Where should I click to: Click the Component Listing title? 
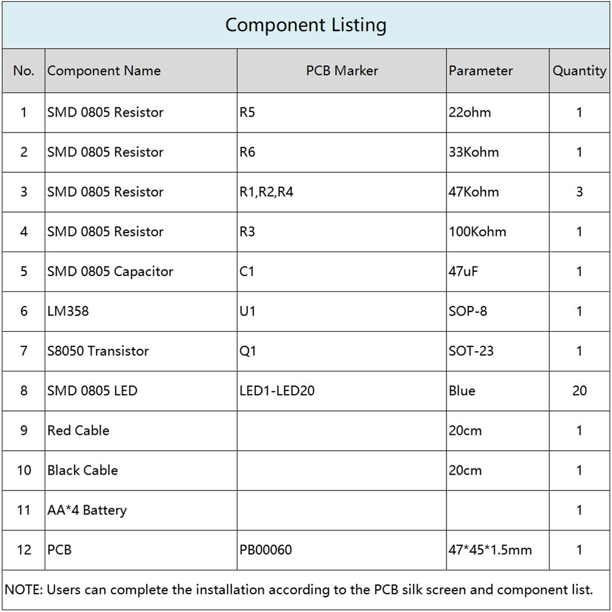[x=305, y=25]
